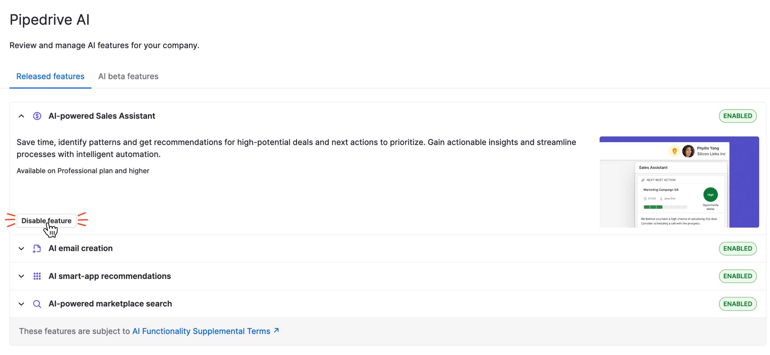Open the AI Functionality Supplemental Terms link
The height and width of the screenshot is (355, 770).
click(x=201, y=331)
